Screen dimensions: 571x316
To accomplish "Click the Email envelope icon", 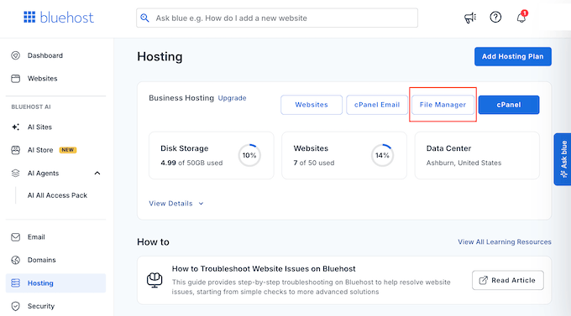I will (15, 237).
